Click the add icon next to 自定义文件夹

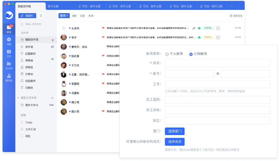pos(52,98)
